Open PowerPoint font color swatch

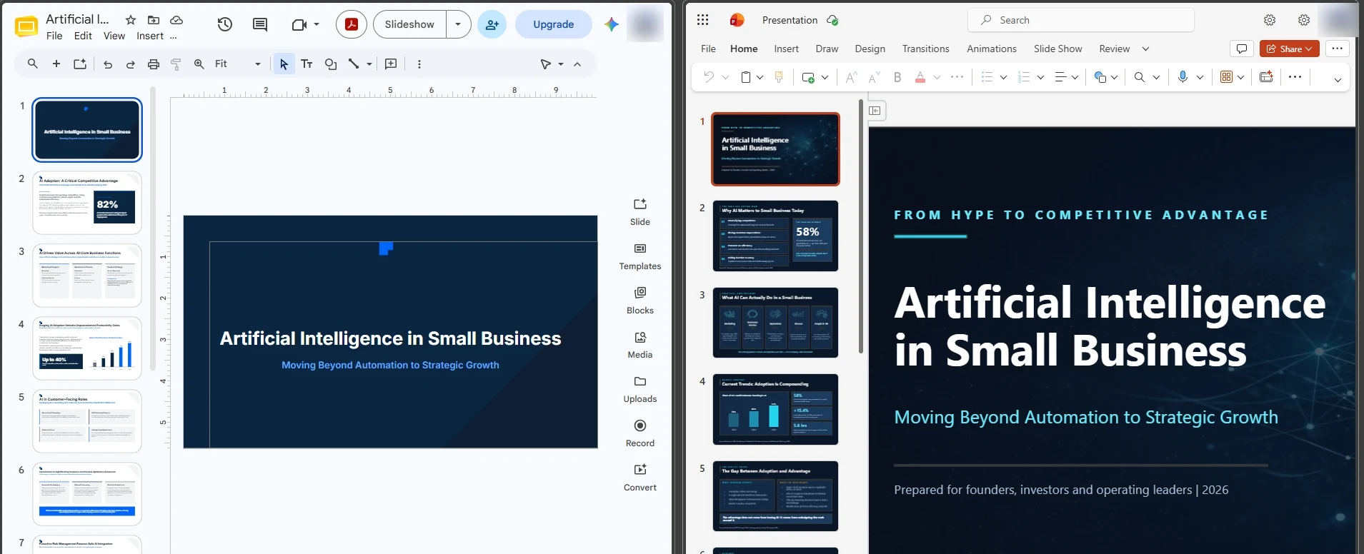point(920,77)
